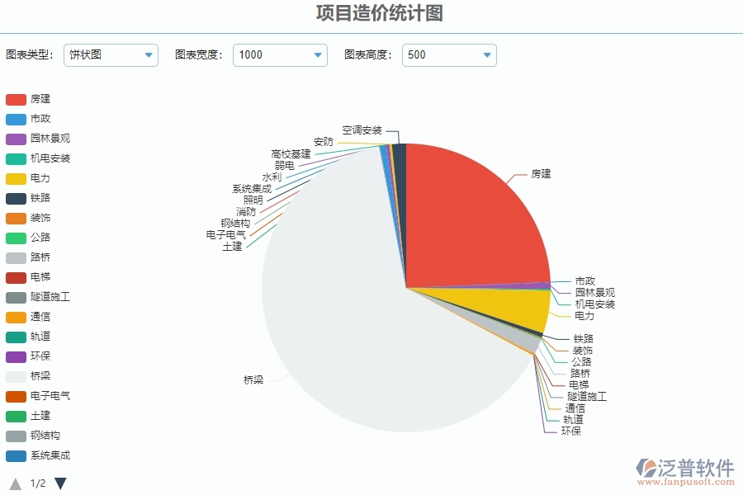Select the 环保 legend color swatch

[17, 356]
